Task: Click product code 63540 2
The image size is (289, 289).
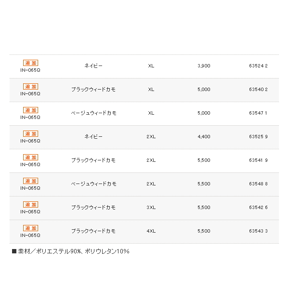Action: pos(258,90)
